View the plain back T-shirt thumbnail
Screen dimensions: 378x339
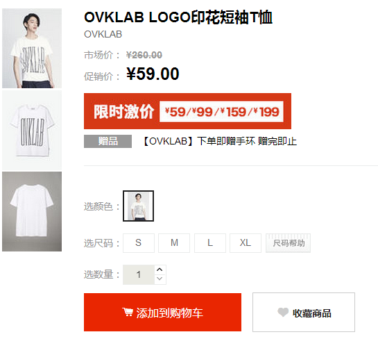32,211
